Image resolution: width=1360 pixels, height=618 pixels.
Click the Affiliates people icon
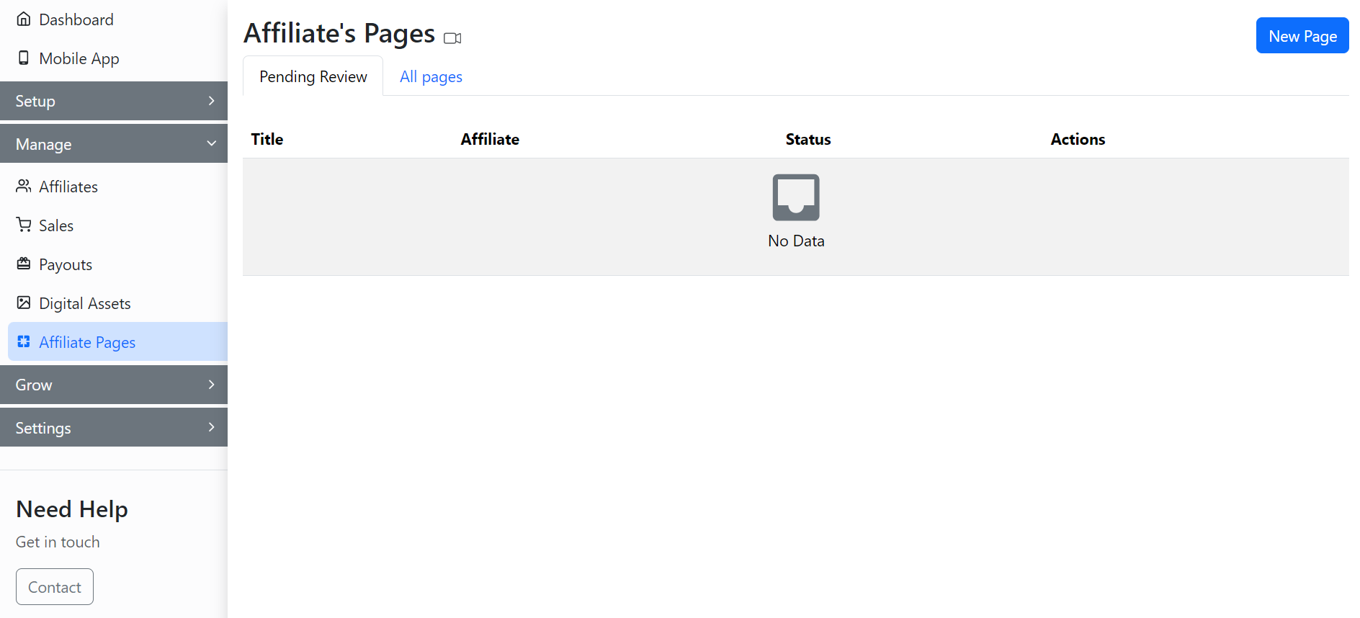(x=24, y=187)
